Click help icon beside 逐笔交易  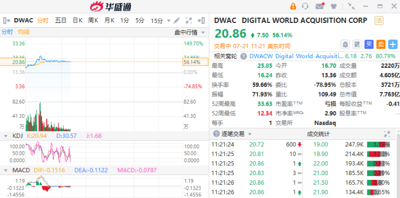click(217, 134)
